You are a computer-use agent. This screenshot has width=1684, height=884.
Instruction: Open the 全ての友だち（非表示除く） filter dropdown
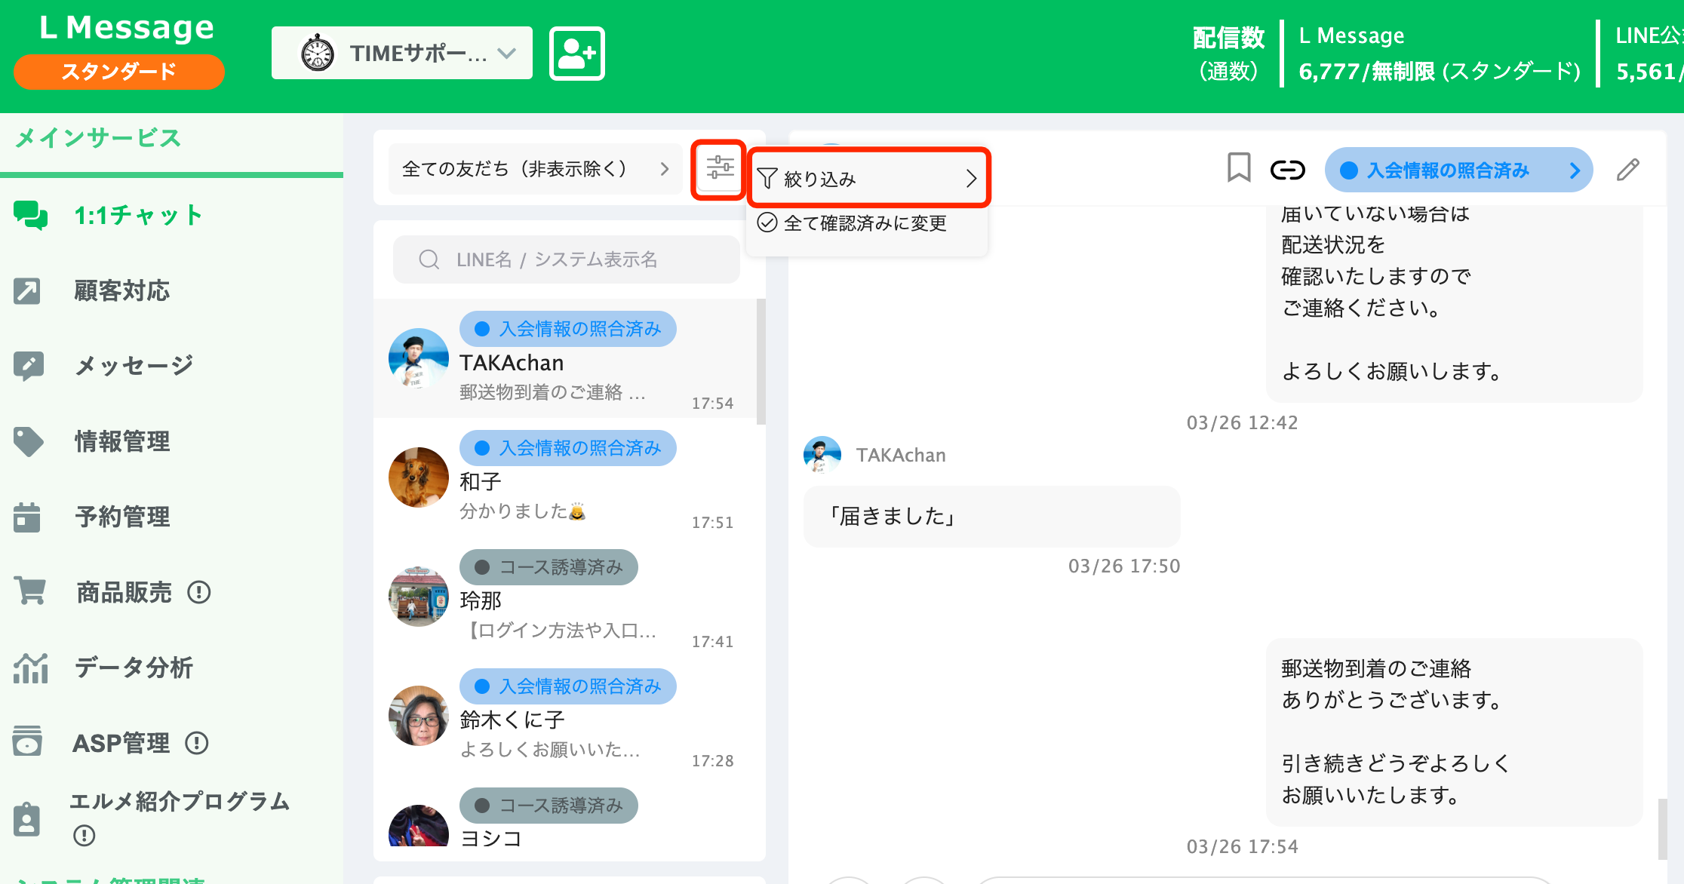pyautogui.click(x=534, y=168)
